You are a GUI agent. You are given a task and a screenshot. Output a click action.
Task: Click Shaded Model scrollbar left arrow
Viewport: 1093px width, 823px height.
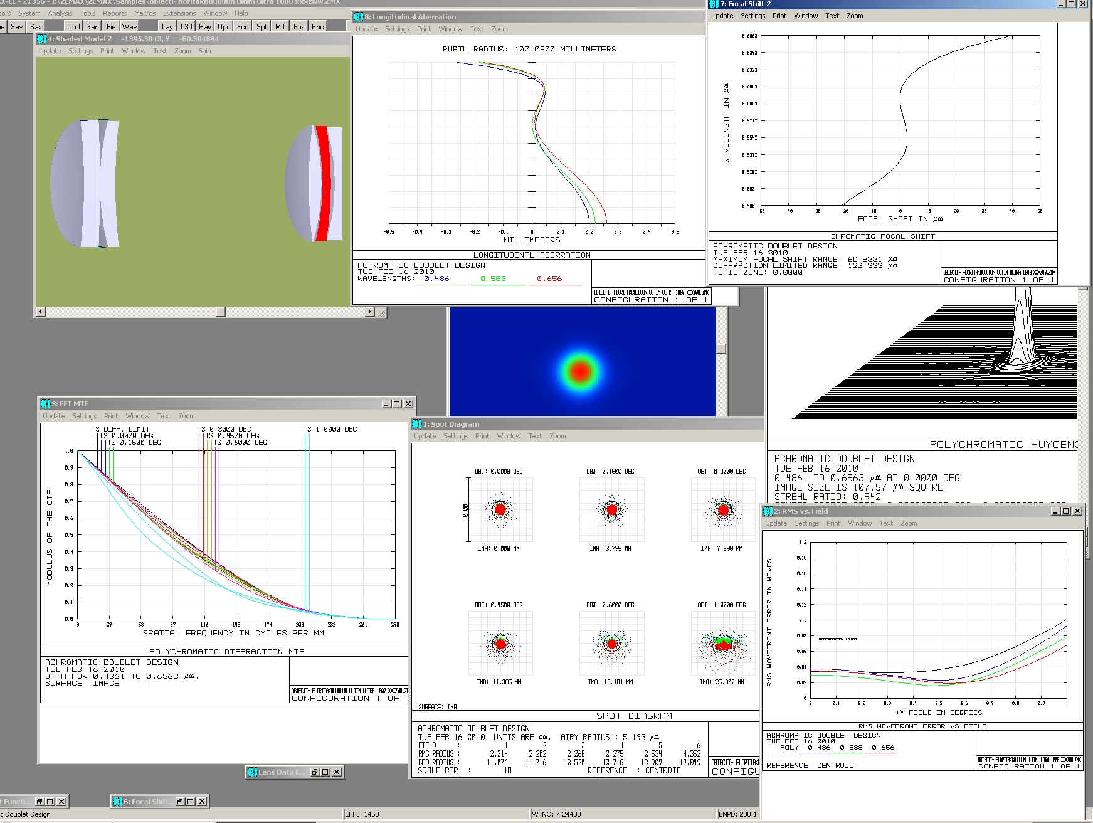41,312
